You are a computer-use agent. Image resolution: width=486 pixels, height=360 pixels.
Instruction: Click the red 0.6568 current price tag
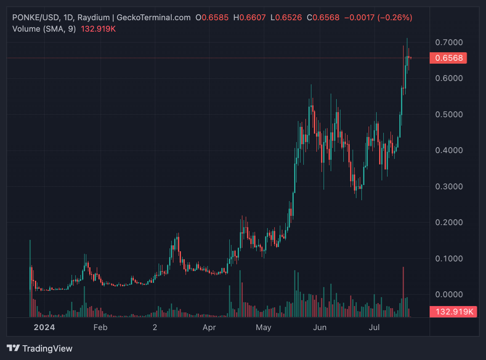pyautogui.click(x=448, y=58)
